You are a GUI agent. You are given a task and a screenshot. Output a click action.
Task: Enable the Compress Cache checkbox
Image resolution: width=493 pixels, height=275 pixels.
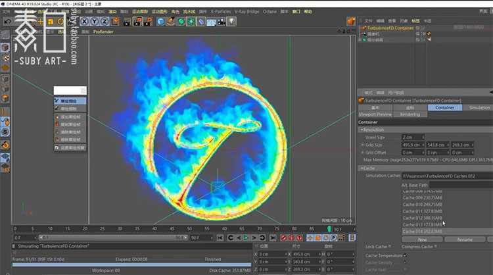435,246
